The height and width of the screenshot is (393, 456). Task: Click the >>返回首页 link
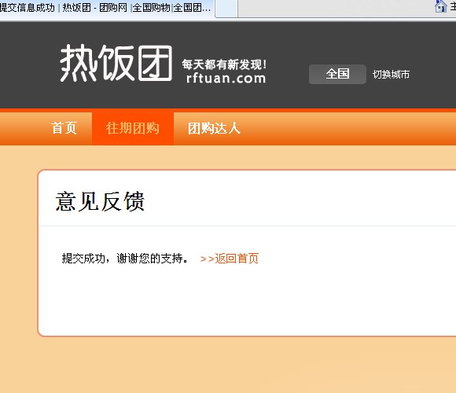pos(230,258)
